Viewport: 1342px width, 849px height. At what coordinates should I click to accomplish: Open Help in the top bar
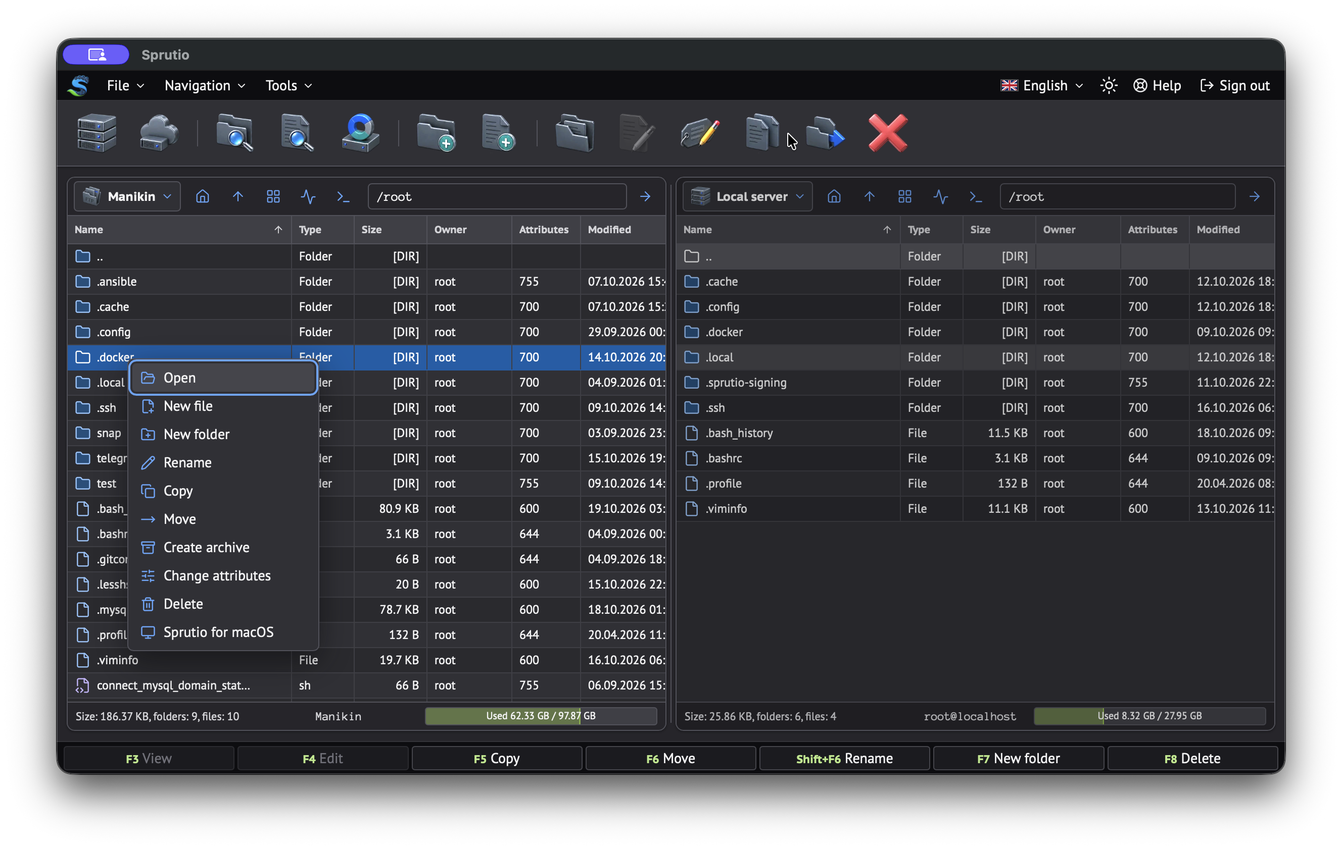(x=1157, y=86)
